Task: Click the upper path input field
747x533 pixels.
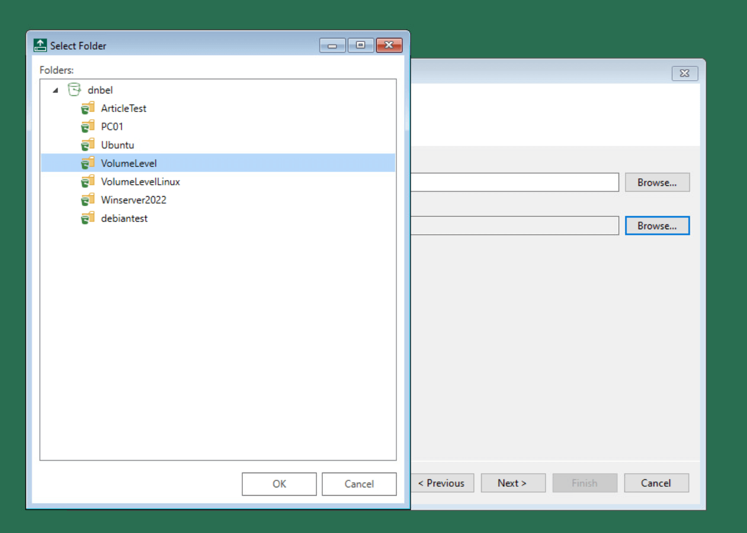Action: 514,182
